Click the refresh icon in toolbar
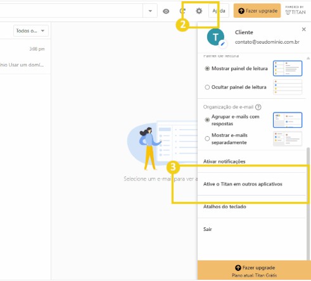Viewport: 311px width, 281px height. pos(182,11)
